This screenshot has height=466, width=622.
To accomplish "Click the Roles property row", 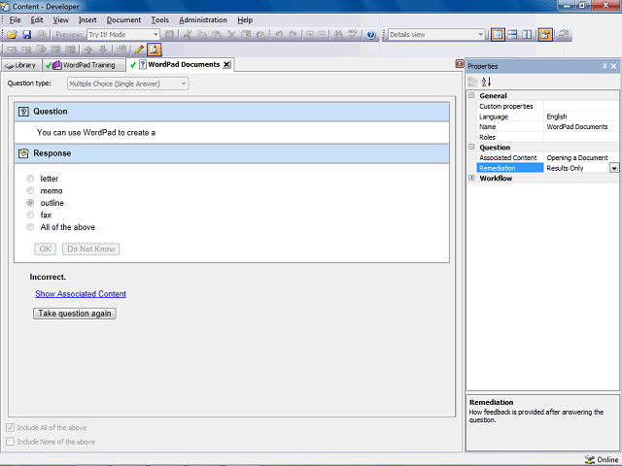I will point(547,137).
